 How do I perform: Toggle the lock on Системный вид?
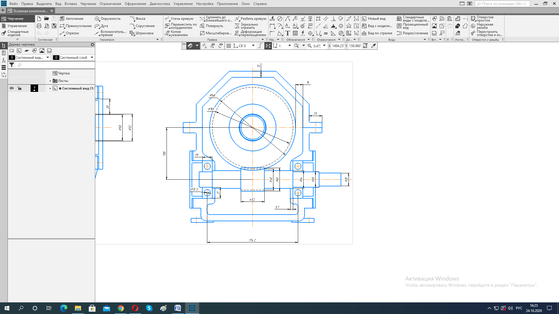tap(20, 88)
